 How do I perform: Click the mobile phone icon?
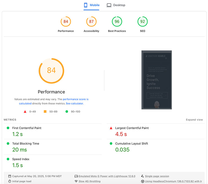pos(86,5)
